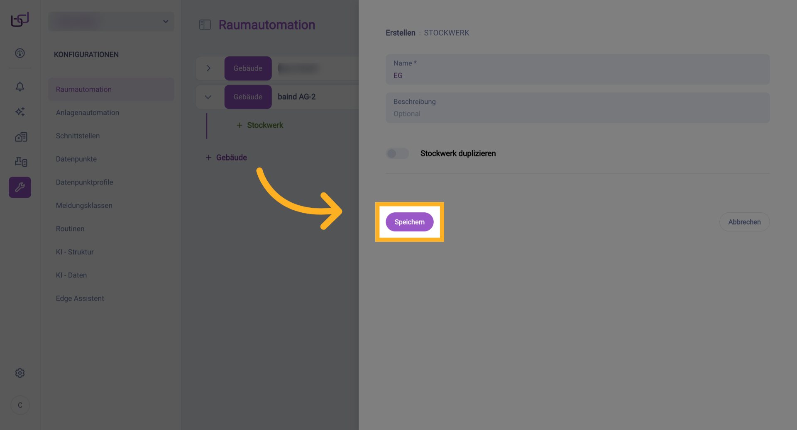Screen dimensions: 797x430
Task: Open Anlagenautomation menu item
Action: pyautogui.click(x=88, y=112)
